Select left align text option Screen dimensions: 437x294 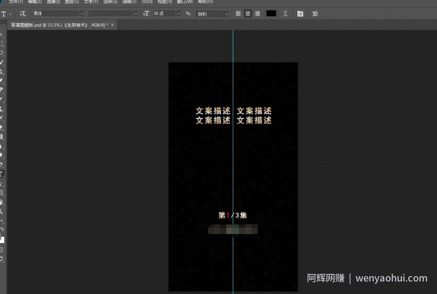[238, 14]
